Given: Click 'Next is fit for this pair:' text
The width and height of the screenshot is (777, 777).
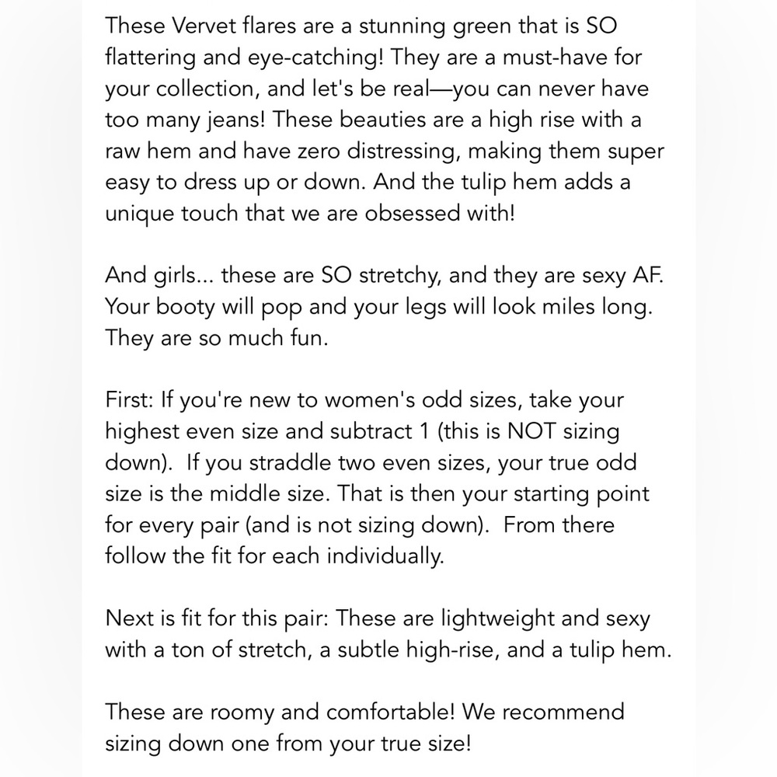Looking at the screenshot, I should pyautogui.click(x=217, y=619).
